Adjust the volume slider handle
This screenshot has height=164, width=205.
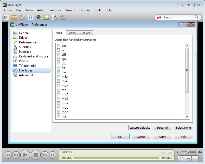coord(188,152)
